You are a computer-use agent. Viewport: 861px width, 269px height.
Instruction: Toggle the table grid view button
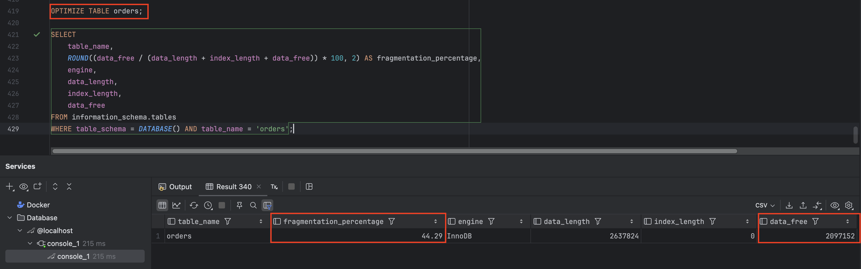tap(162, 205)
